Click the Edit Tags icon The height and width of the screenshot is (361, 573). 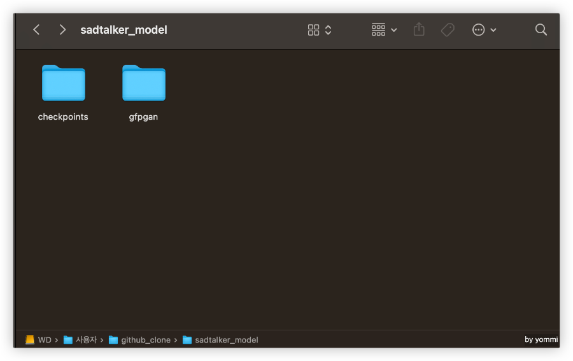point(448,29)
